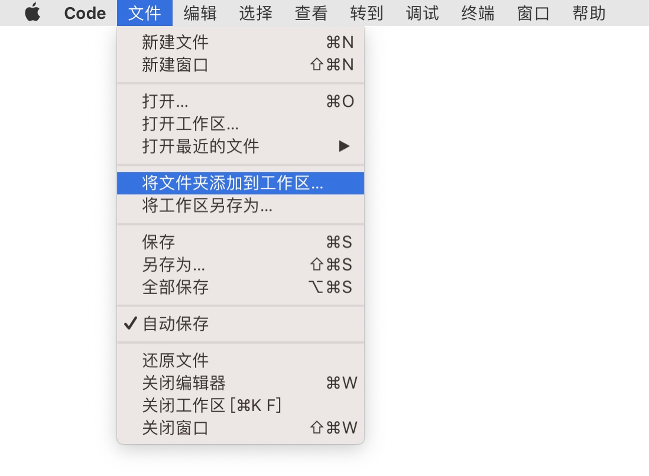Open the 编辑 menu
The image size is (649, 476).
[x=200, y=13]
